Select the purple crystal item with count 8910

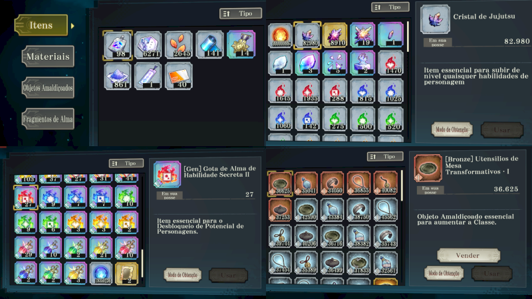(x=335, y=35)
